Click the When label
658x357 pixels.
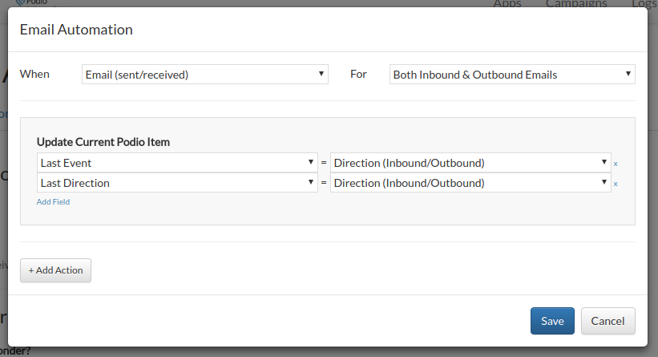tap(34, 74)
